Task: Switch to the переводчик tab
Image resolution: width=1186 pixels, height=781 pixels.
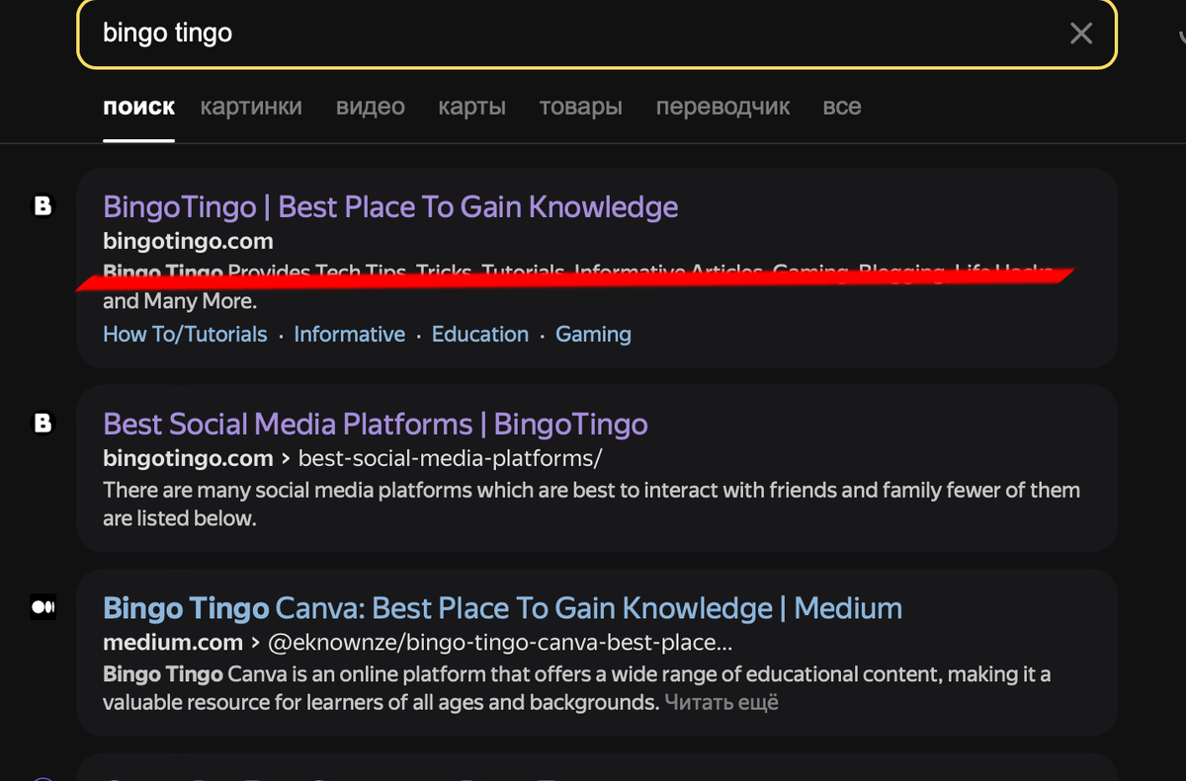Action: tap(723, 107)
